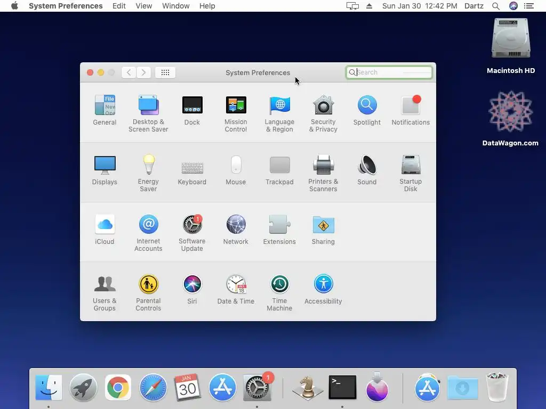Screen dimensions: 546x409
Task: Open Sound preferences
Action: click(367, 170)
